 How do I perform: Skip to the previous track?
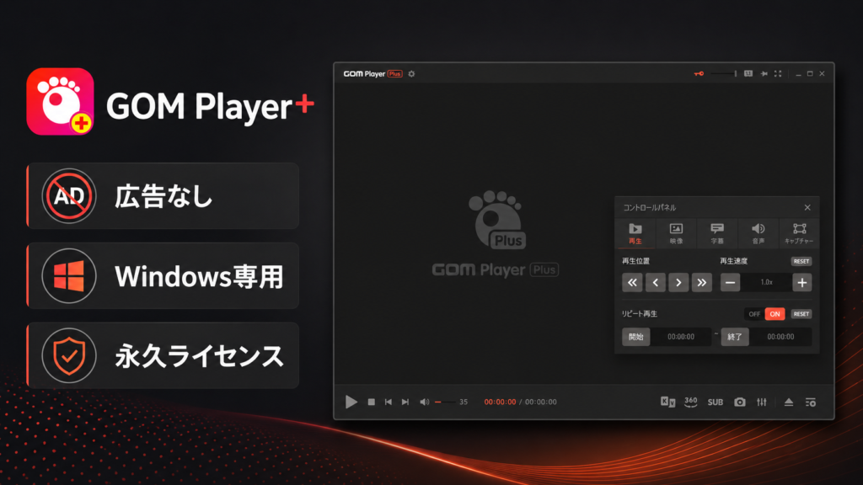coord(388,402)
